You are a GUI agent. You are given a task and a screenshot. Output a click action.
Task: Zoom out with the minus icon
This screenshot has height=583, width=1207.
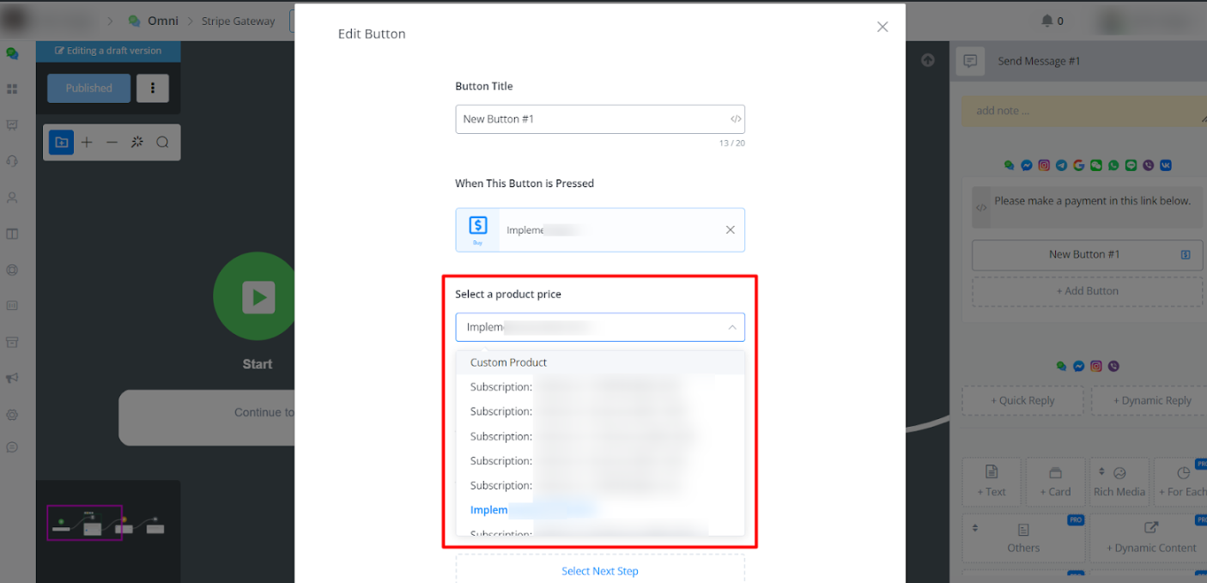tap(112, 143)
